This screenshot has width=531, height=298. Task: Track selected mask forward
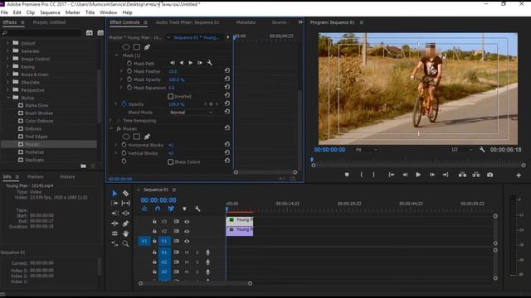coord(191,63)
